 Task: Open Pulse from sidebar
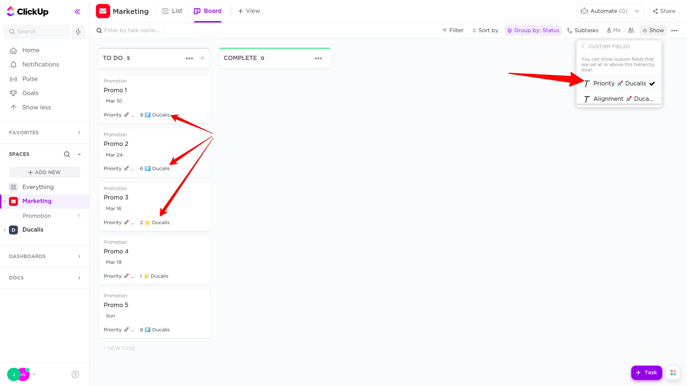pyautogui.click(x=30, y=79)
